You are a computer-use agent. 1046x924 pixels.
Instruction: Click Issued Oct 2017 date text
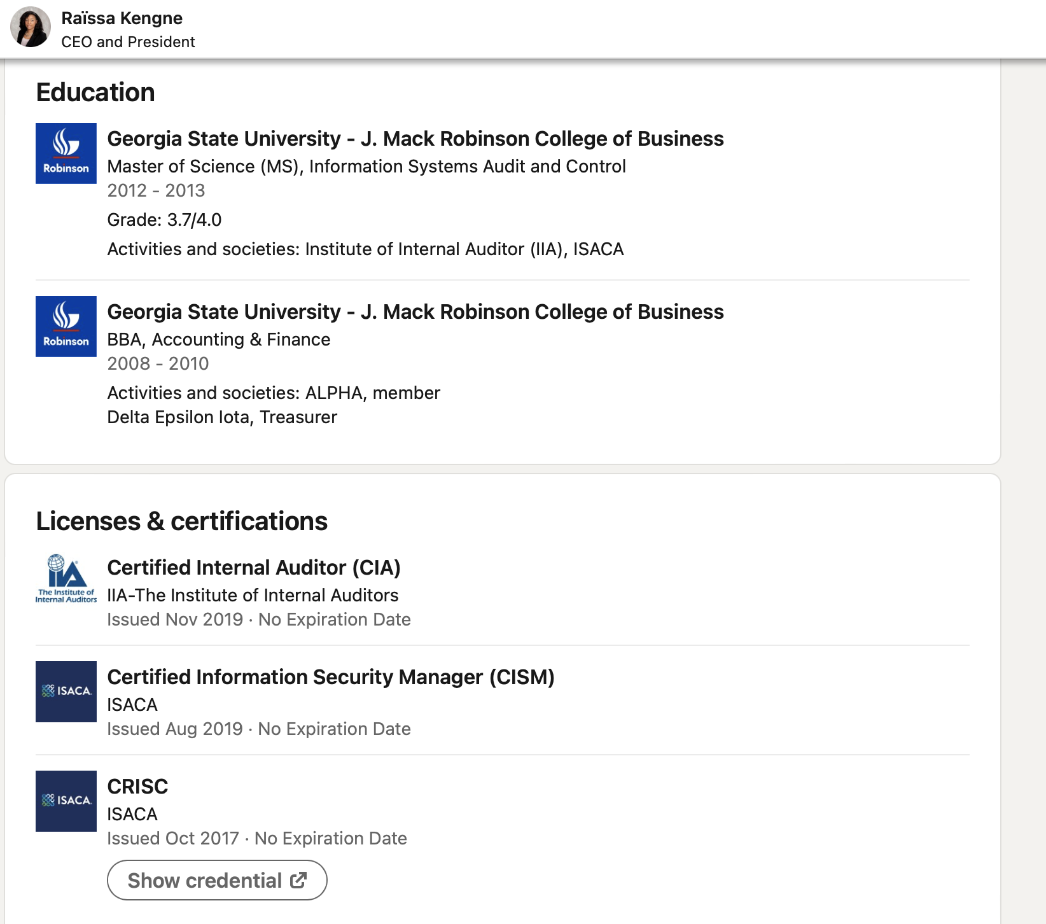click(x=173, y=839)
